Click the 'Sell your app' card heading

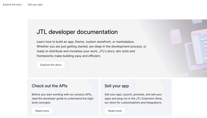click(117, 86)
